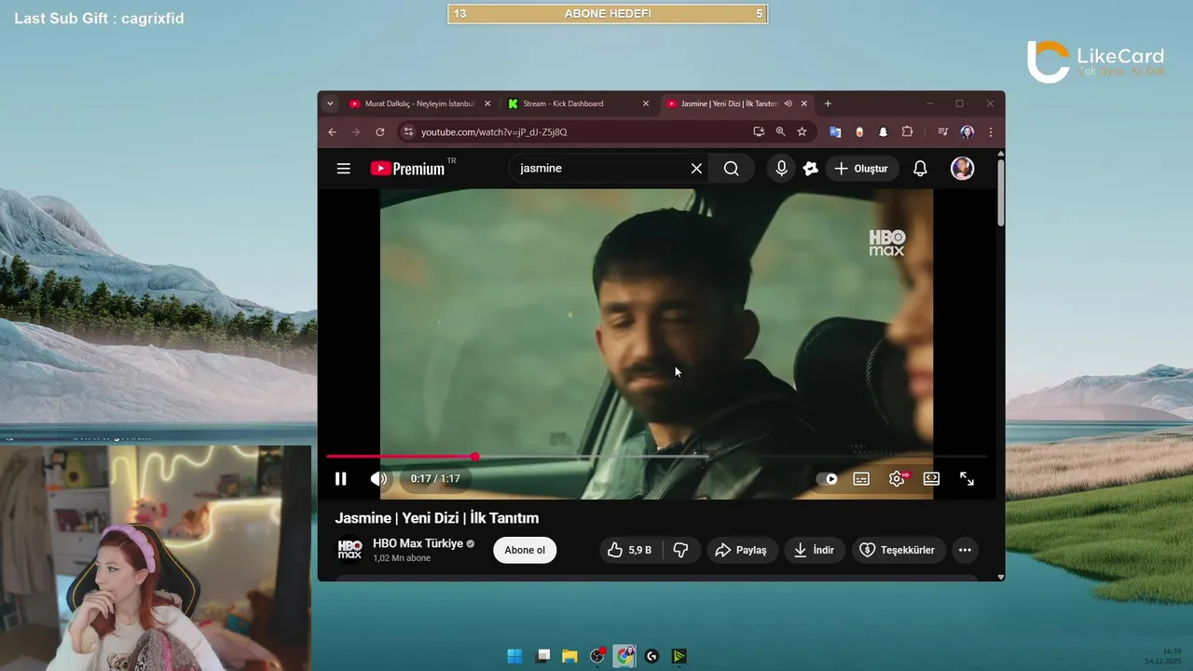The width and height of the screenshot is (1193, 671).
Task: Close the Murat Dalkılıç tab
Action: [x=487, y=103]
